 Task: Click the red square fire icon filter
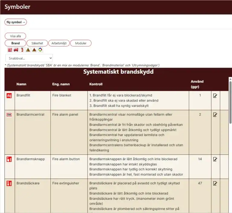coord(10,50)
